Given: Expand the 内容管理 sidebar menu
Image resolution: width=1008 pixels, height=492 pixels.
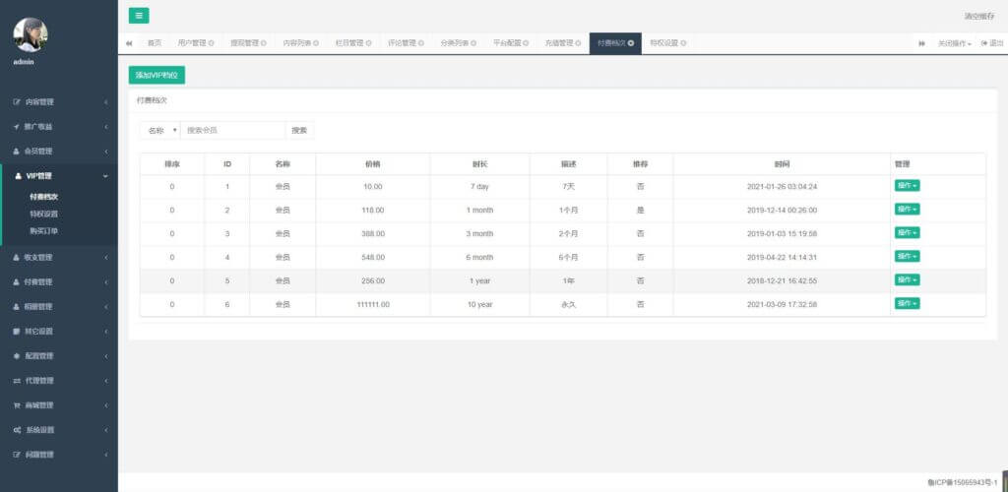Looking at the screenshot, I should 58,102.
